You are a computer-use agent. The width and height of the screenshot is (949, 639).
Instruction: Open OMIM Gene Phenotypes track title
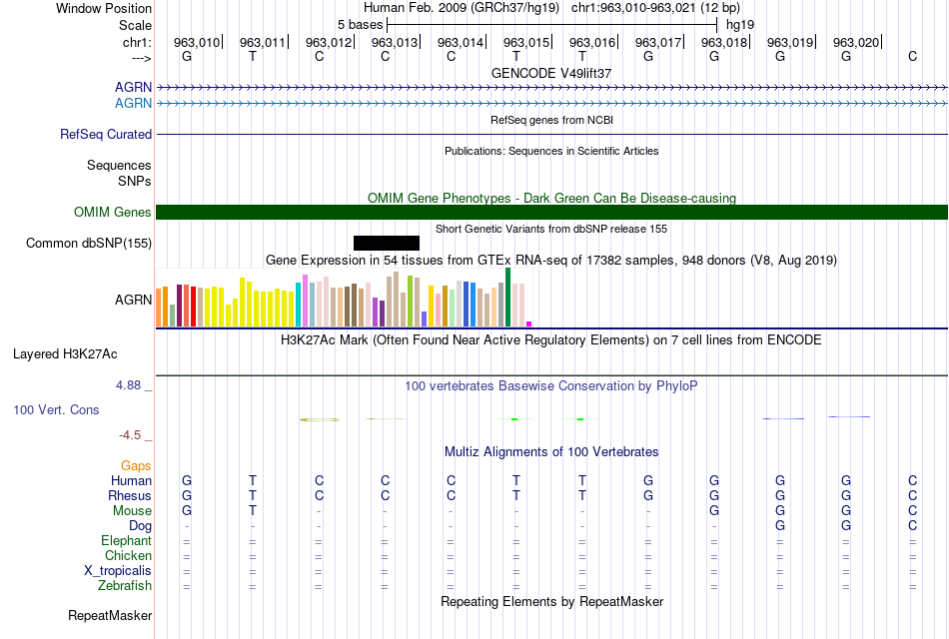click(551, 198)
